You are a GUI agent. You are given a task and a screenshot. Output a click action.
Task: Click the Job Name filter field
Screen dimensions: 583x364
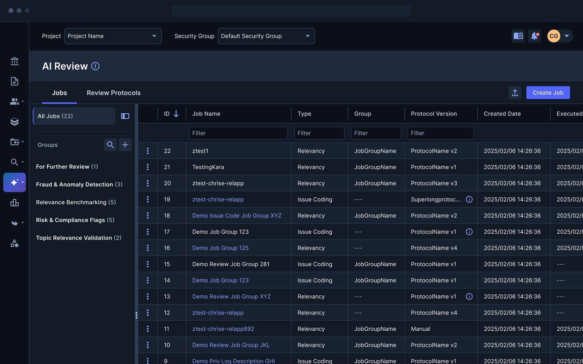[238, 133]
